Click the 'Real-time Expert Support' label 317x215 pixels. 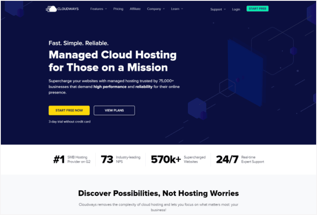253,159
